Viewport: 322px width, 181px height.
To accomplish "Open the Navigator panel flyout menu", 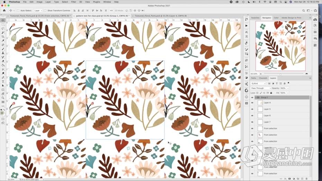I will 310,18.
